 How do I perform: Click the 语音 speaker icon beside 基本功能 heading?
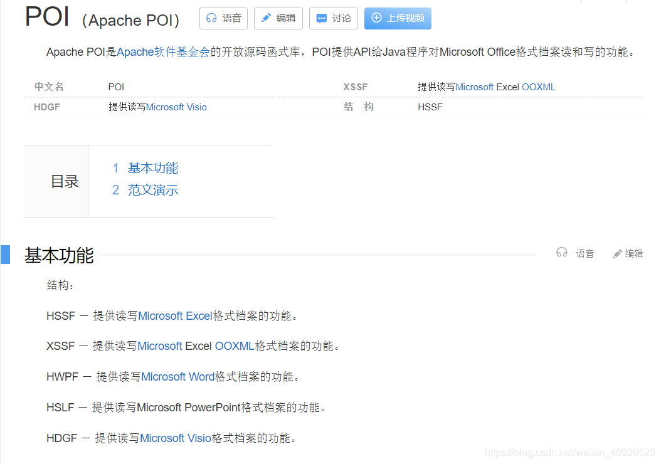(x=561, y=253)
